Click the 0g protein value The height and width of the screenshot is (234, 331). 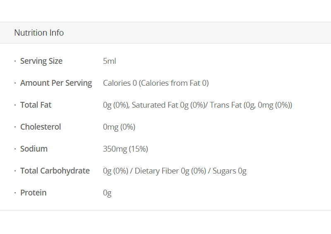(x=107, y=193)
